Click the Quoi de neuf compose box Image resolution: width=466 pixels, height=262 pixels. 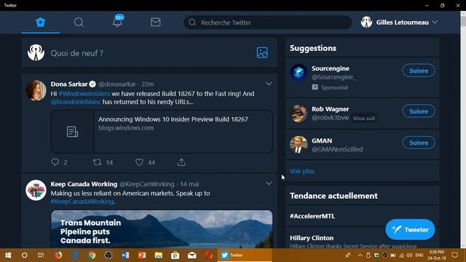tap(149, 53)
